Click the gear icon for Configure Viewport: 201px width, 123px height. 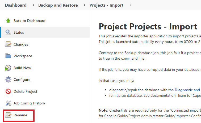(x=8, y=80)
